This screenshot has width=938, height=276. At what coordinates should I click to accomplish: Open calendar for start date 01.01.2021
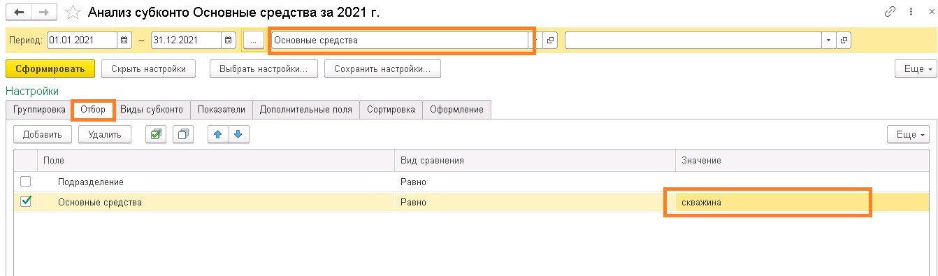pyautogui.click(x=124, y=41)
